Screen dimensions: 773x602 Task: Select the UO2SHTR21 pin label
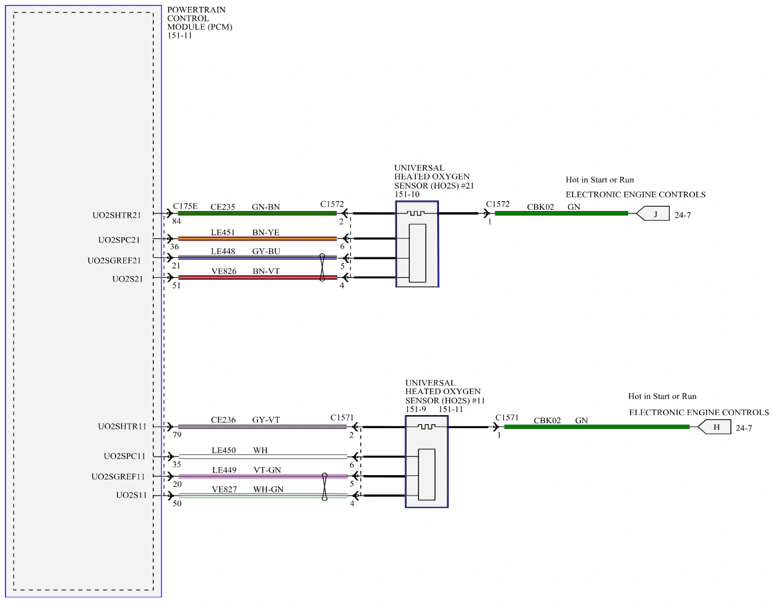pyautogui.click(x=117, y=215)
